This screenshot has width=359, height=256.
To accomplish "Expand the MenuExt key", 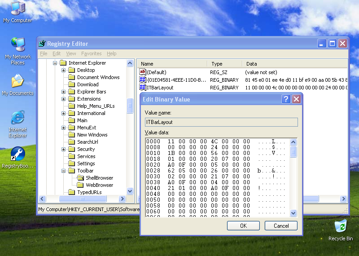I will click(x=63, y=128).
